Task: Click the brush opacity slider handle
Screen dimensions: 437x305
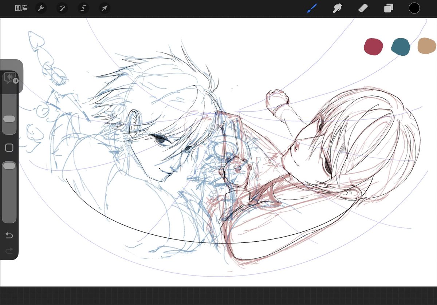Action: pos(9,166)
